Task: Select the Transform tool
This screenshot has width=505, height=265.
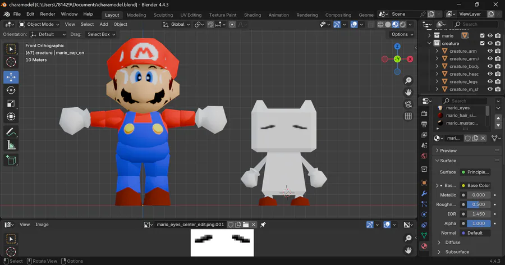Action: click(x=11, y=116)
